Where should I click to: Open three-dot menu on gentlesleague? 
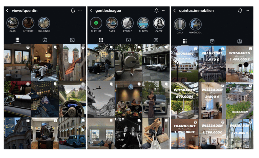click(x=163, y=11)
